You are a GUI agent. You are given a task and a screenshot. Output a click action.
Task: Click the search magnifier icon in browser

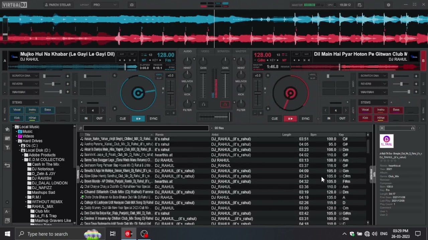point(81,128)
